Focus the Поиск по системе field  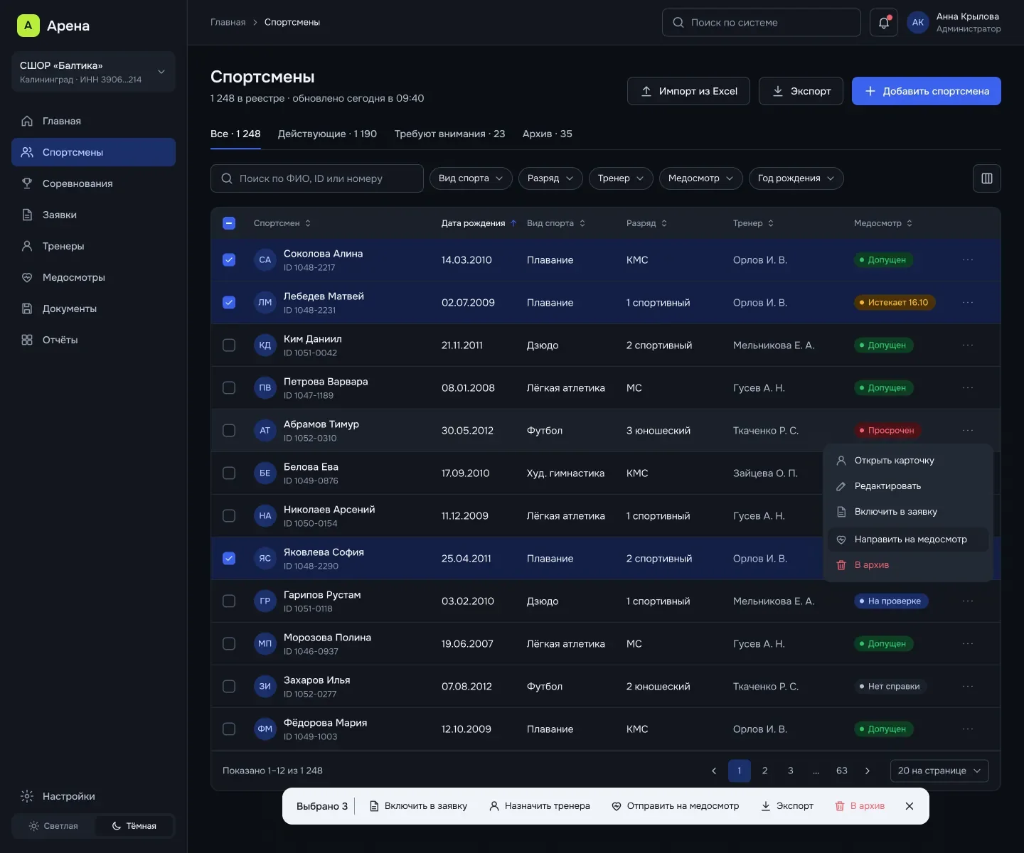pos(762,23)
